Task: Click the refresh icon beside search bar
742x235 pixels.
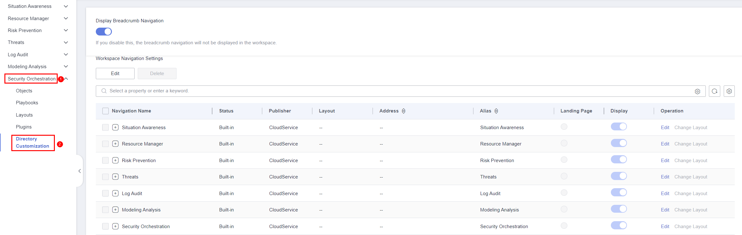Action: pos(715,91)
